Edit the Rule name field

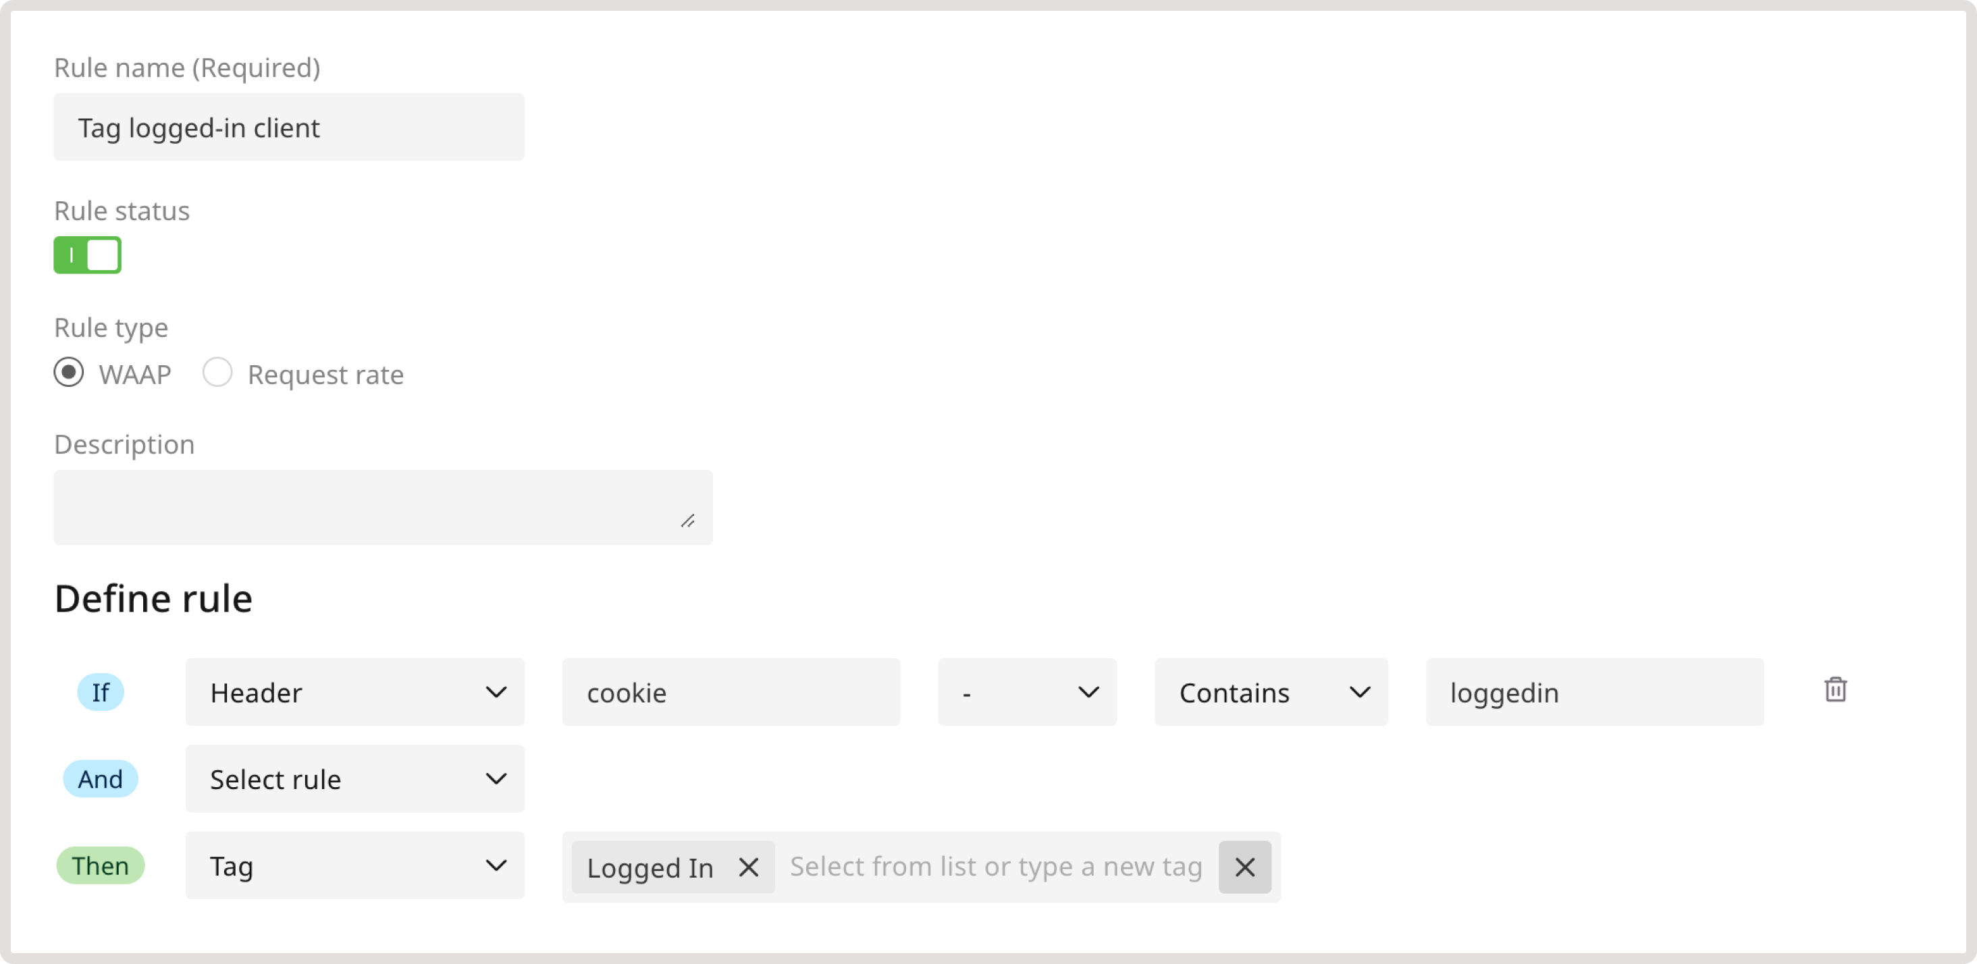click(x=288, y=127)
